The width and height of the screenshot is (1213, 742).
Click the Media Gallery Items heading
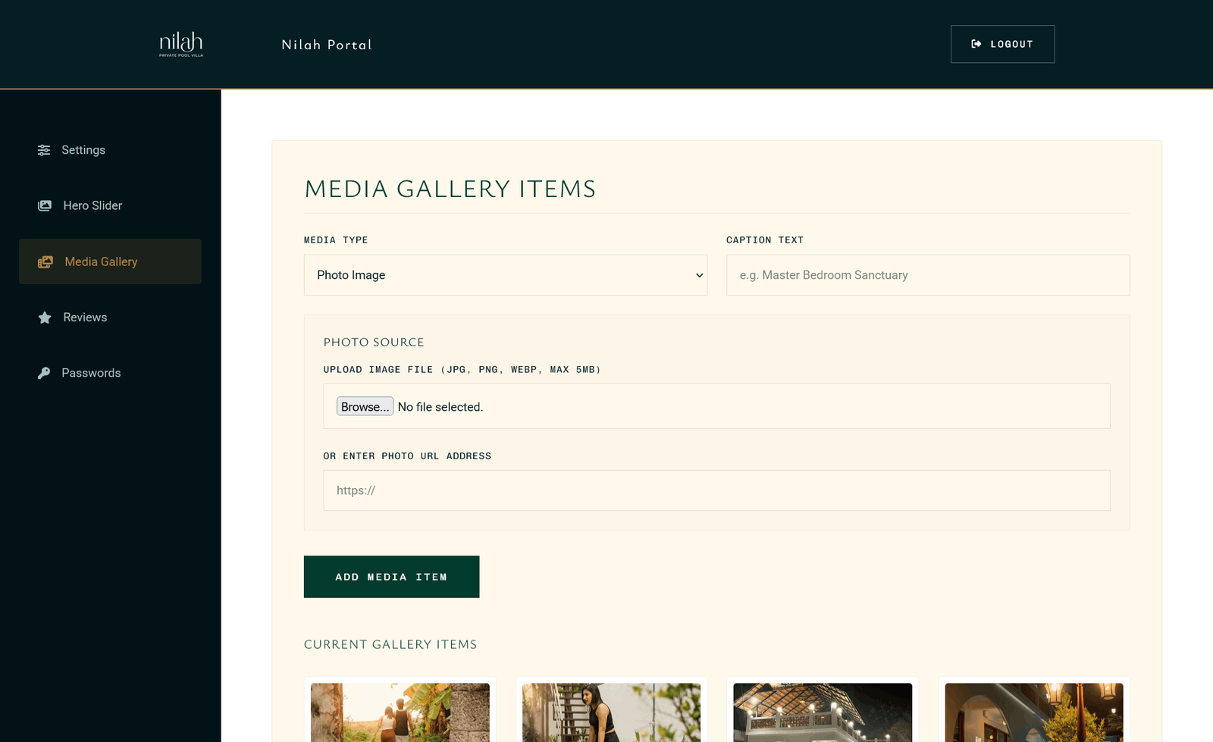pyautogui.click(x=450, y=189)
